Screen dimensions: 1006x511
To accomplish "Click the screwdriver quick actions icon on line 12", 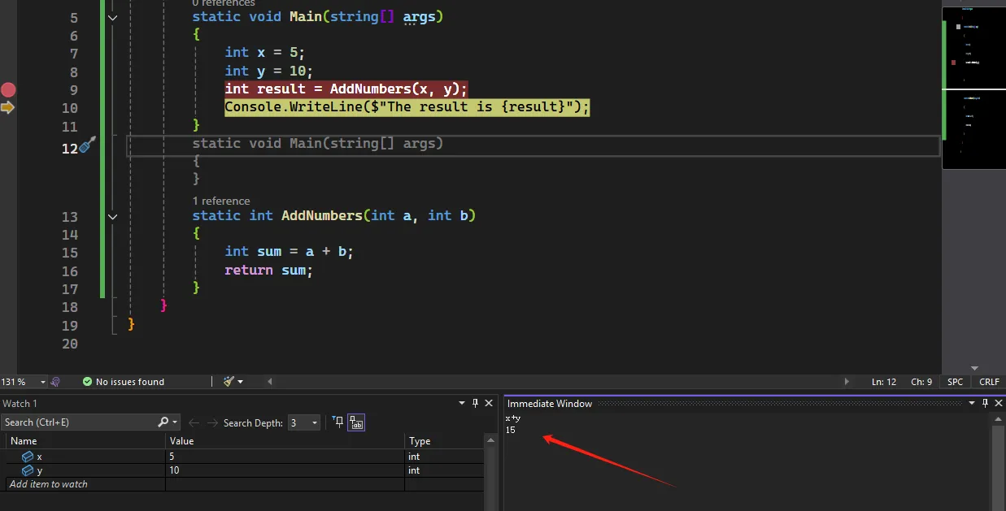I will tap(88, 145).
